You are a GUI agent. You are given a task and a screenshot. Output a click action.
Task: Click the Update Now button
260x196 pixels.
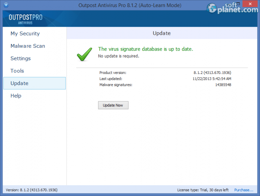[x=113, y=105]
